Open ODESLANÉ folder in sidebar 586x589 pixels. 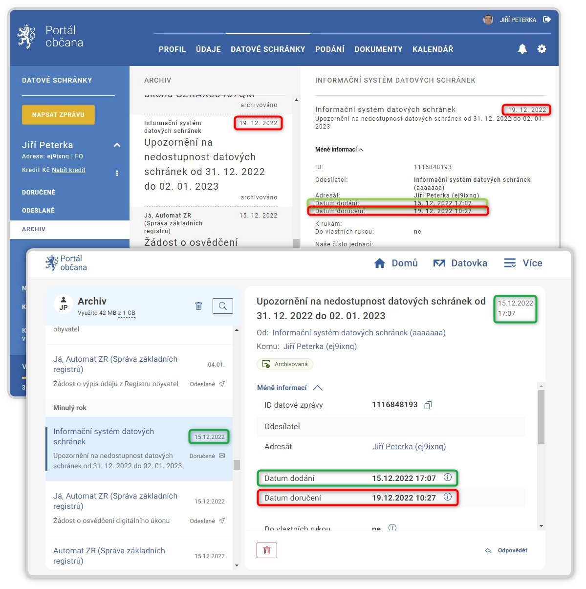(x=38, y=211)
